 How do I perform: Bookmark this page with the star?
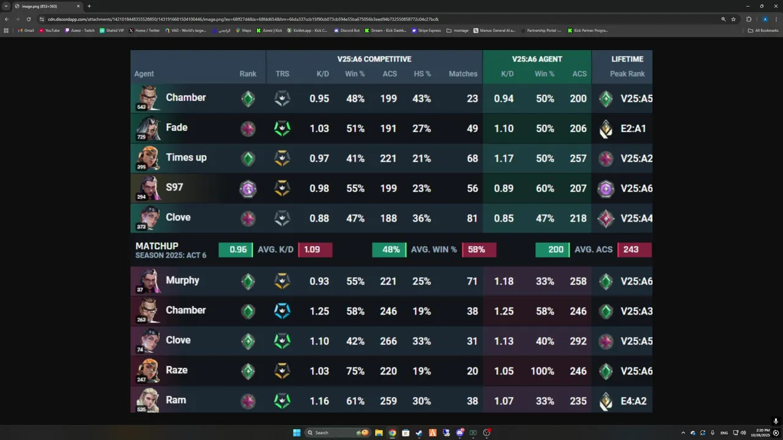[733, 19]
